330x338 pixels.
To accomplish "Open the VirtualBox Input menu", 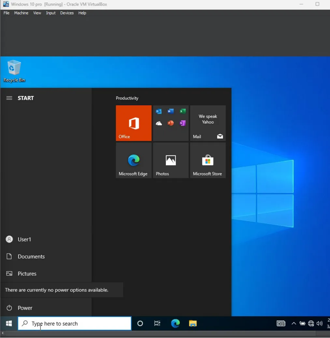I will click(50, 13).
